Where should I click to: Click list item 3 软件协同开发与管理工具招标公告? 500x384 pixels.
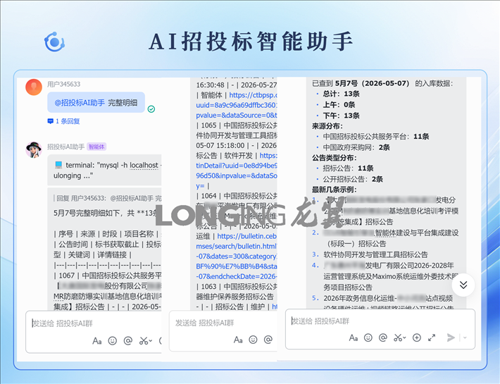coord(375,254)
